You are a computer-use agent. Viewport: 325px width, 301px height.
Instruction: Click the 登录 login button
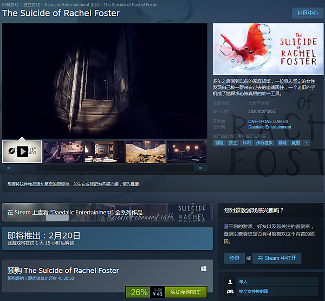(x=234, y=258)
